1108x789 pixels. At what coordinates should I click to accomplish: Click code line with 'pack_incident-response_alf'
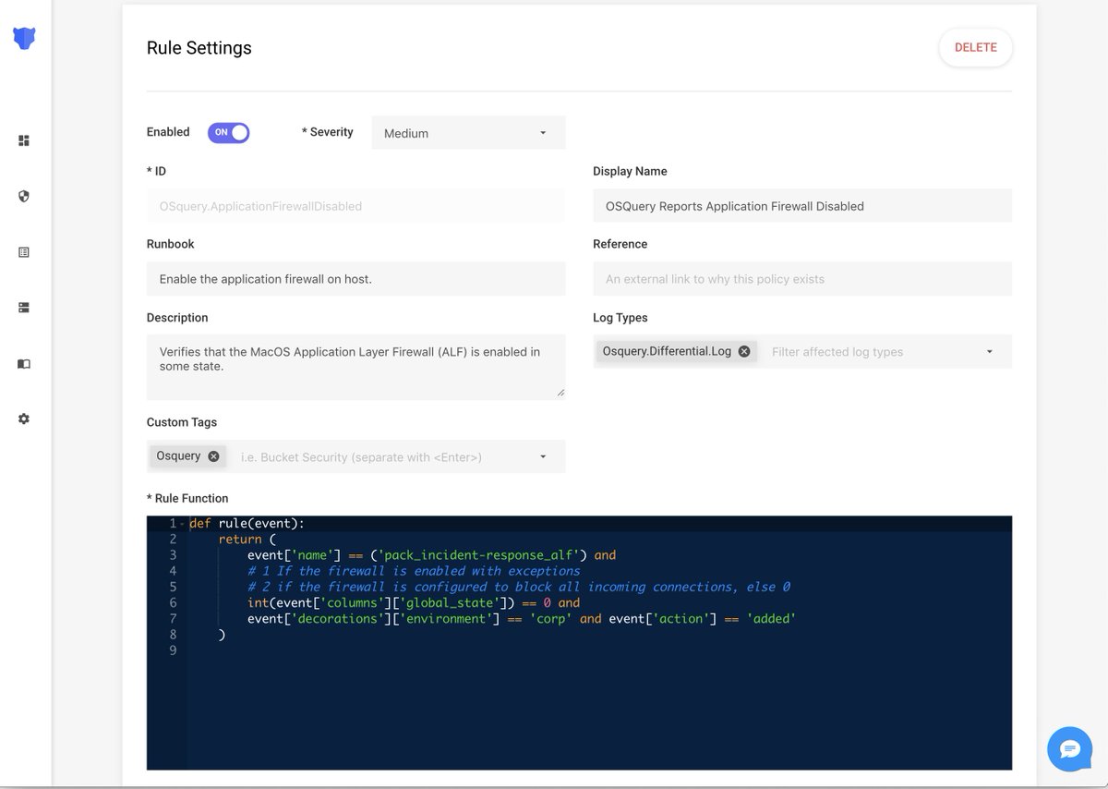pos(431,555)
